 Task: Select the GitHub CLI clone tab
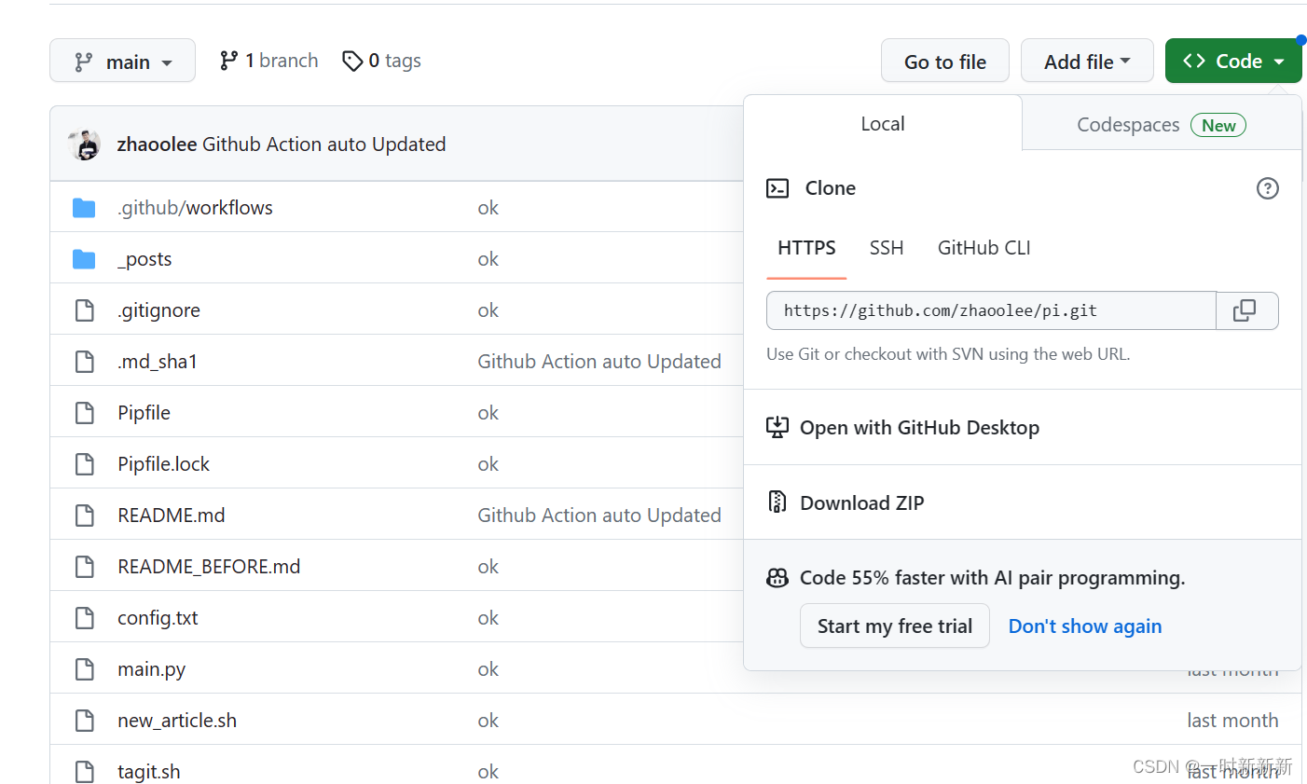(984, 248)
